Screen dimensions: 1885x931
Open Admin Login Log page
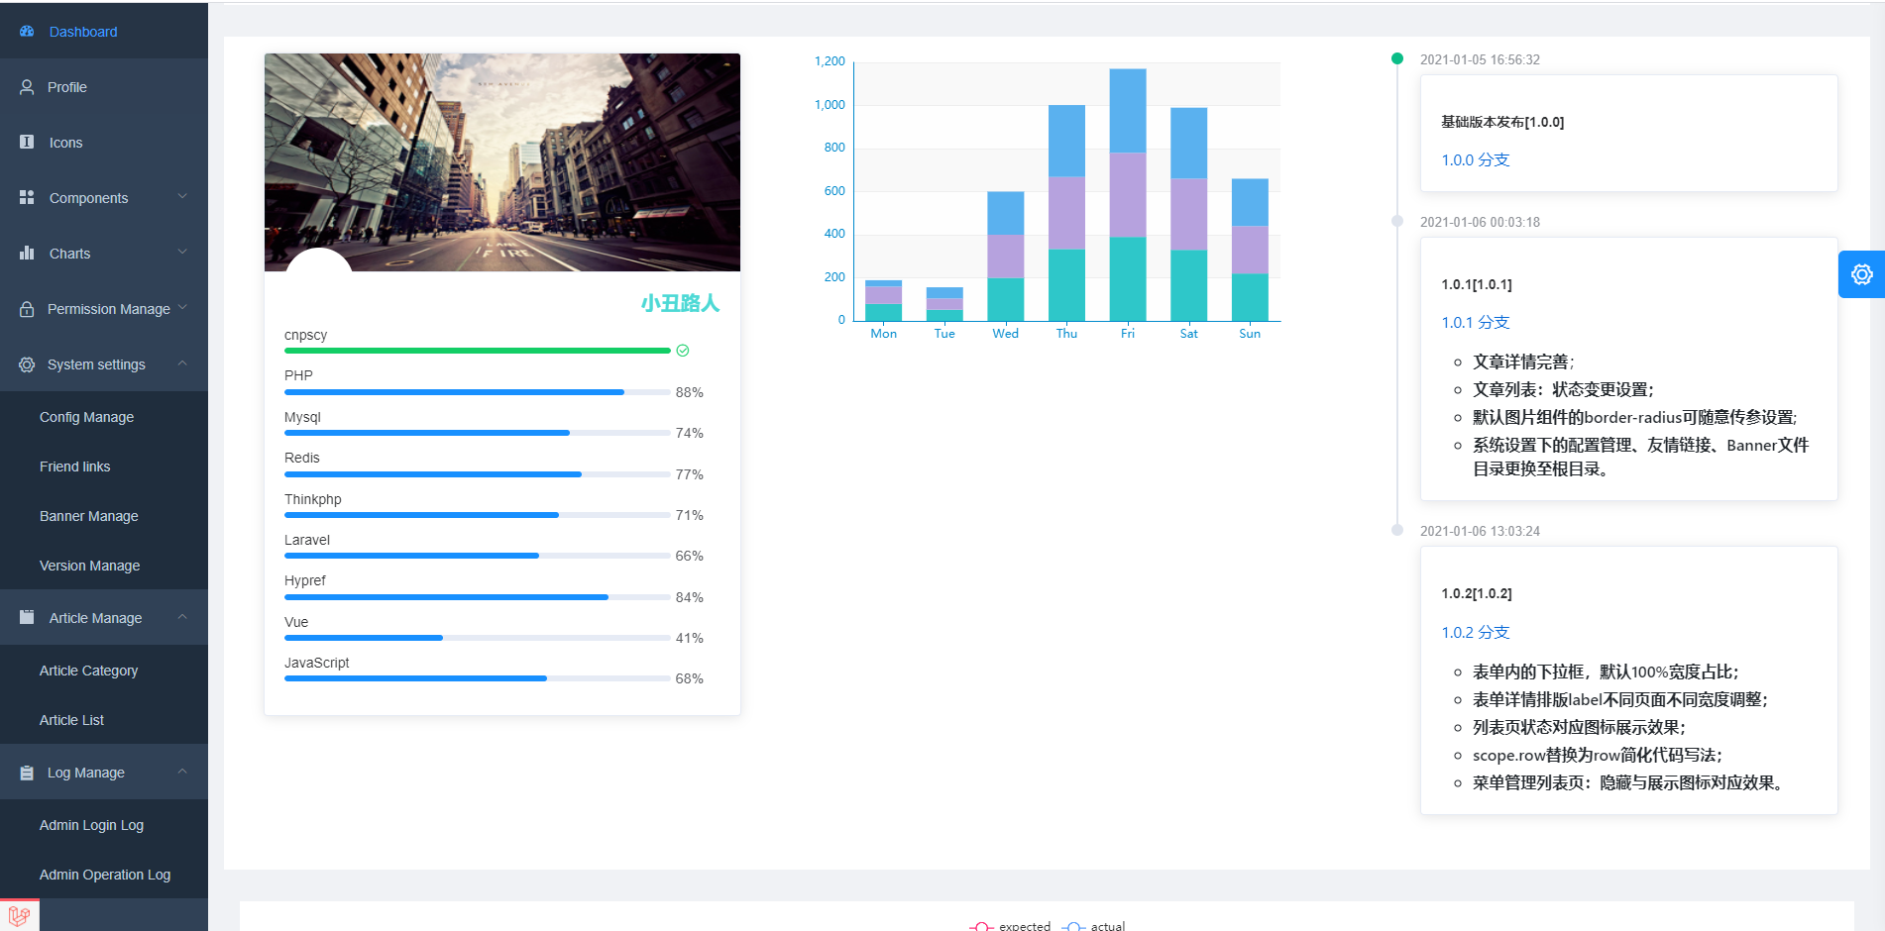click(104, 825)
